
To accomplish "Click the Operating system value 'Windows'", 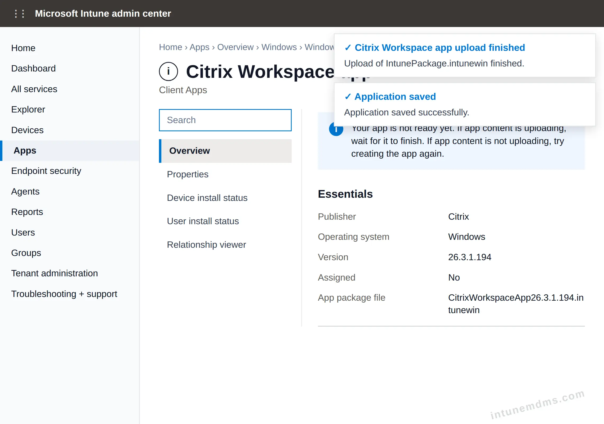I will click(467, 237).
